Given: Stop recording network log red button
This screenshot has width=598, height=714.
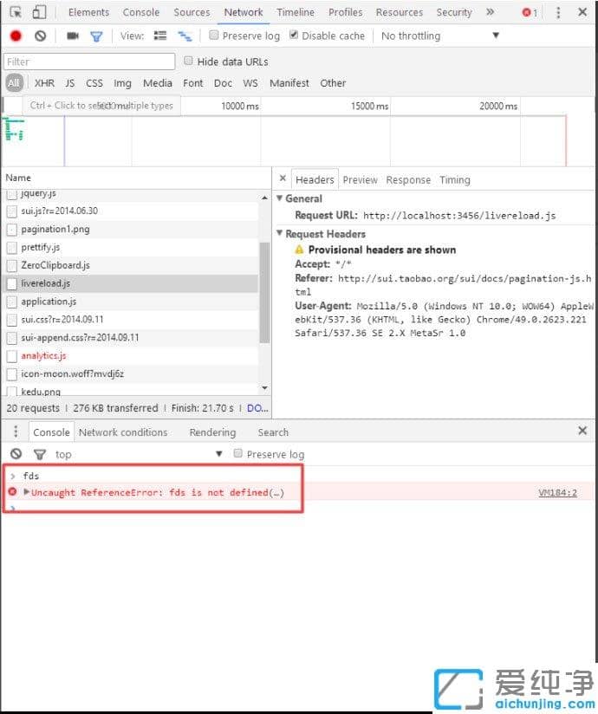Looking at the screenshot, I should tap(16, 36).
